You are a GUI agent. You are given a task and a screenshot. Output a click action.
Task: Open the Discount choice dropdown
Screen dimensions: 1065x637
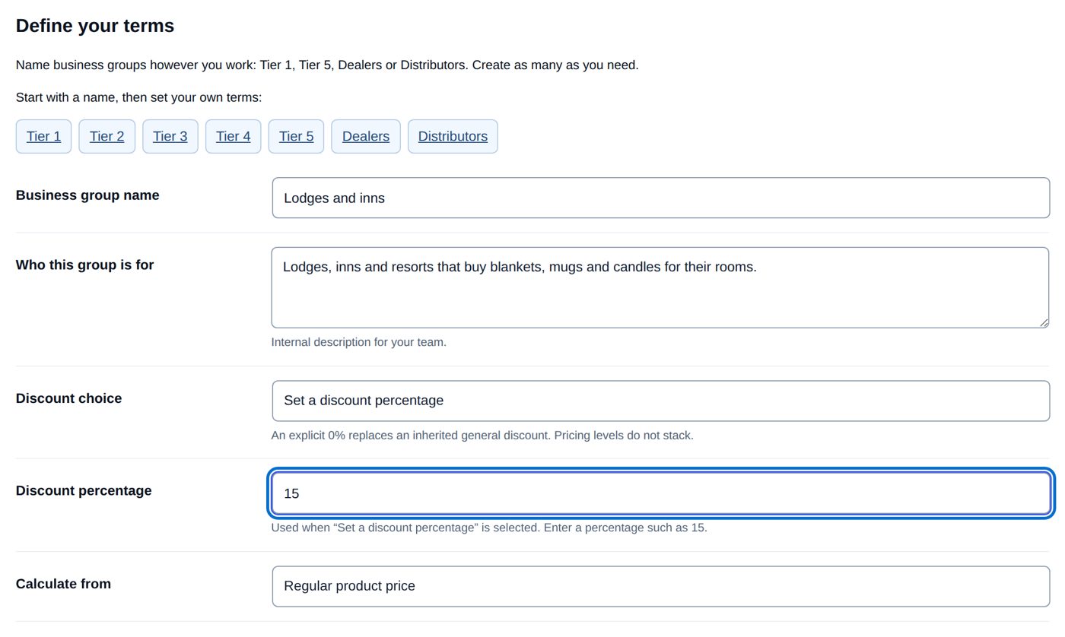[x=660, y=401]
